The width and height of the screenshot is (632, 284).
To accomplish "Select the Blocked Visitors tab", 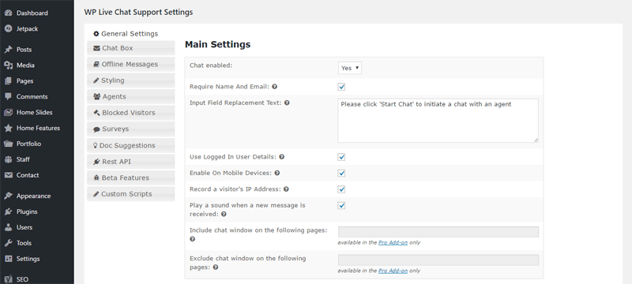I will [x=131, y=113].
